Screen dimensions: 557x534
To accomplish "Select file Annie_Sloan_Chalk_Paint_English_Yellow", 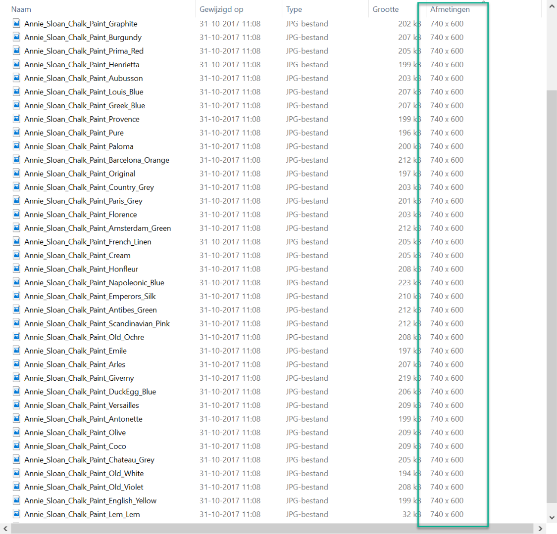I will pyautogui.click(x=90, y=501).
